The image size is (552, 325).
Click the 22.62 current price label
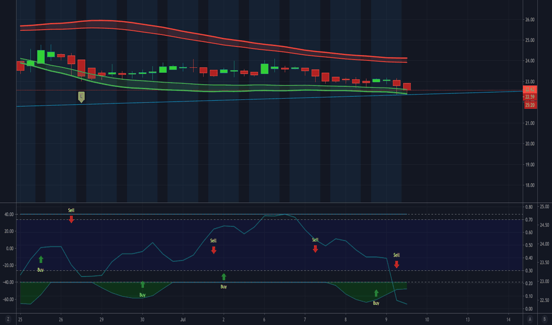(x=530, y=90)
